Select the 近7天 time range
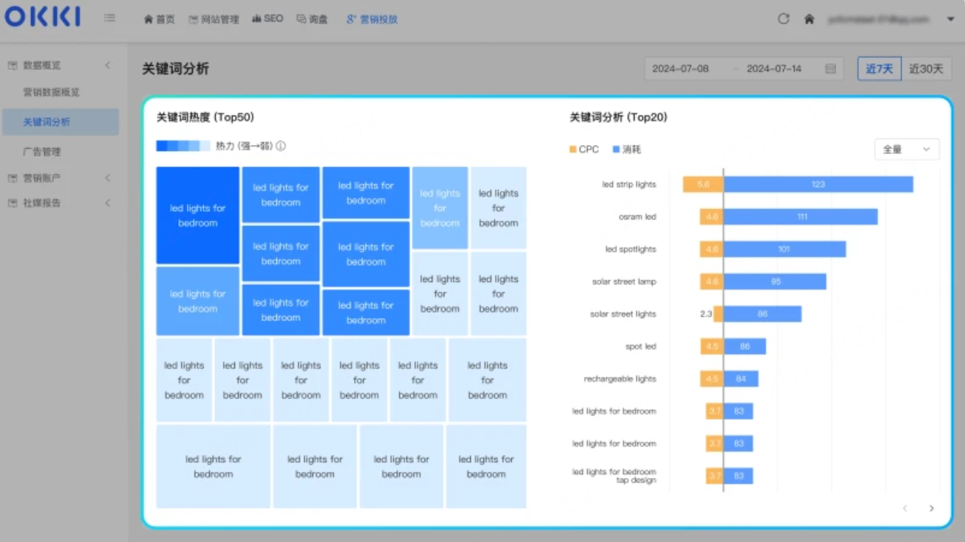Screen dimensions: 965x542 pyautogui.click(x=879, y=69)
